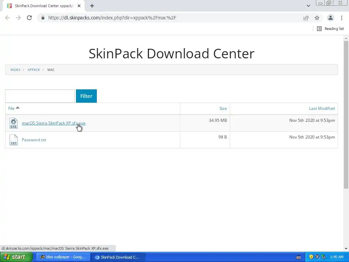This screenshot has width=349, height=262.
Task: Click the second system tray icon
Action: 317,257
